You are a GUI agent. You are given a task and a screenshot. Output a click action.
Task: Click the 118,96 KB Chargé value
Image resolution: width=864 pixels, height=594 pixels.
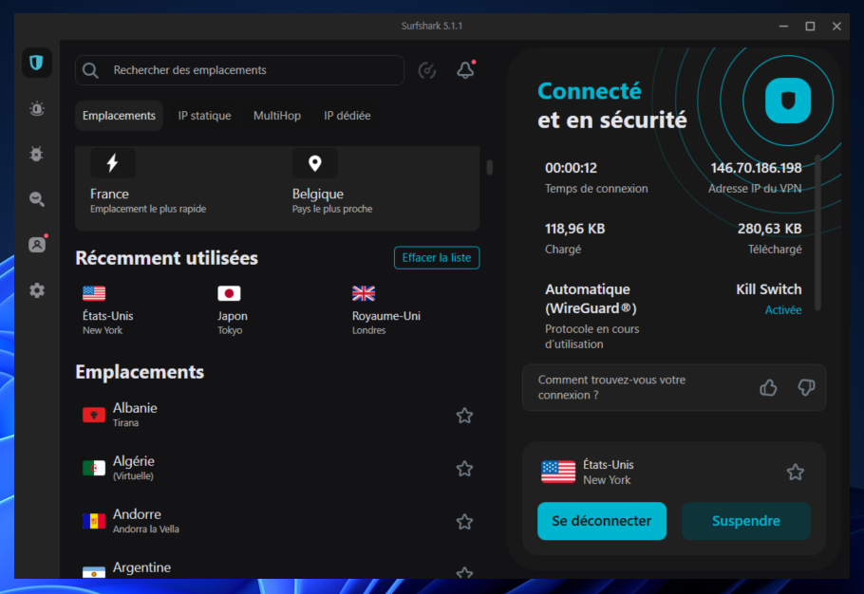point(574,229)
